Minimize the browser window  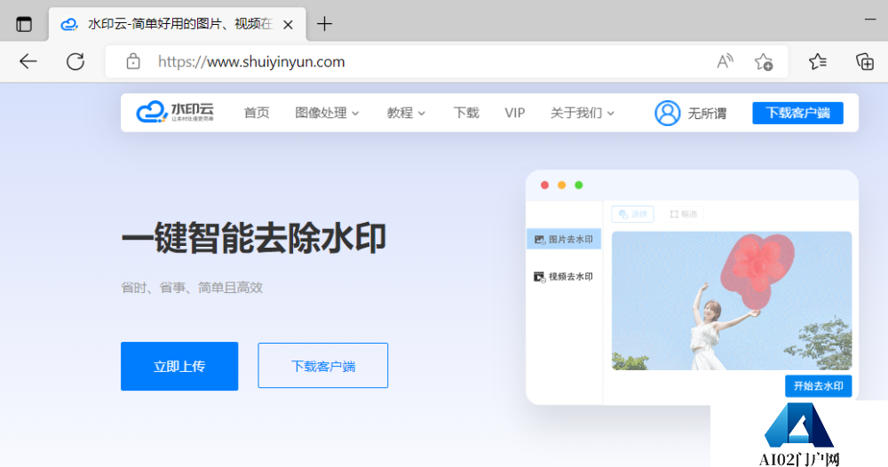(870, 20)
